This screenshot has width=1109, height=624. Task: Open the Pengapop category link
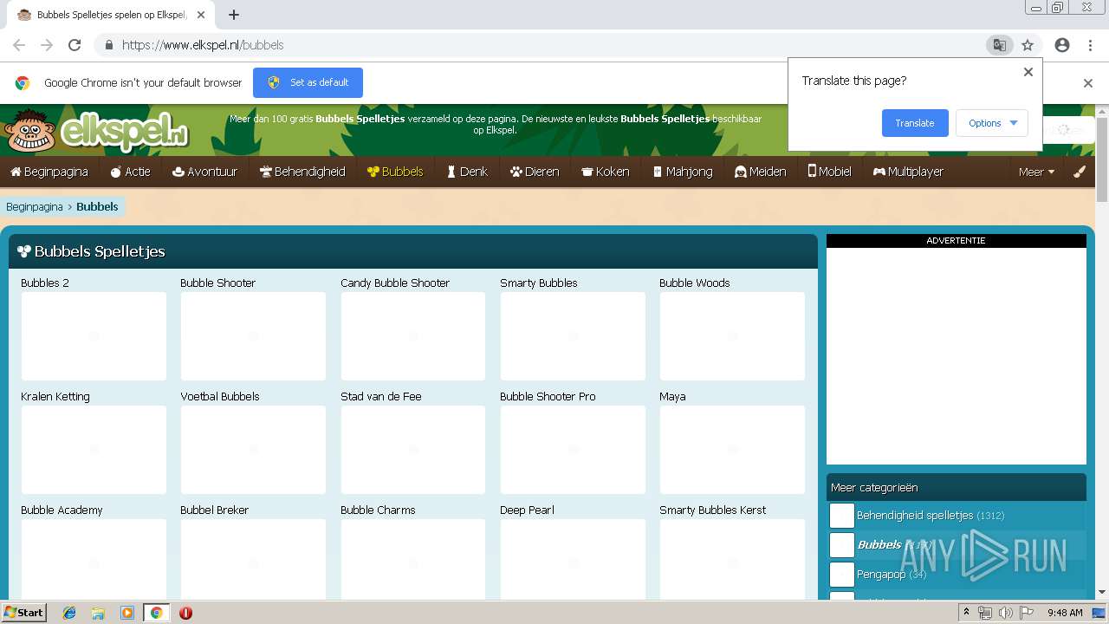coord(957,575)
